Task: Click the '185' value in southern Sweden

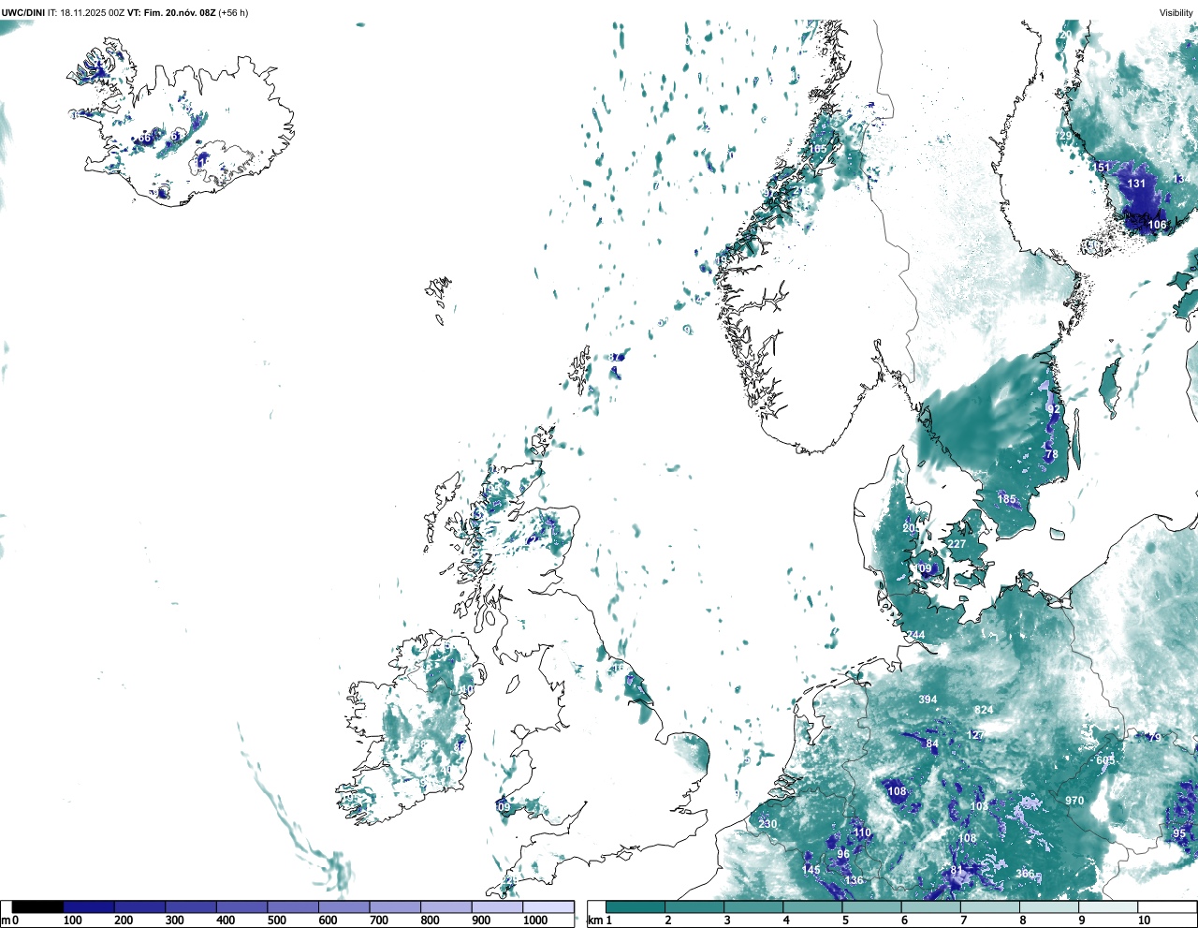Action: click(1007, 499)
